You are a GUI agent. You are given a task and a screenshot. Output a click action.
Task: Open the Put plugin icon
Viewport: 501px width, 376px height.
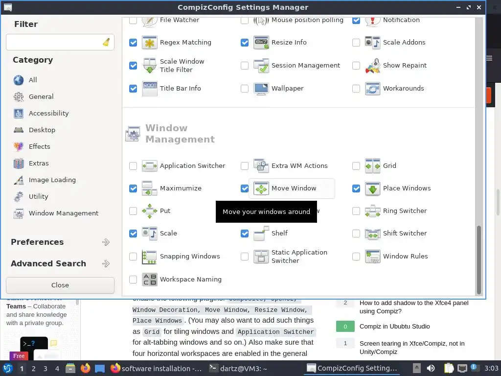coord(150,211)
